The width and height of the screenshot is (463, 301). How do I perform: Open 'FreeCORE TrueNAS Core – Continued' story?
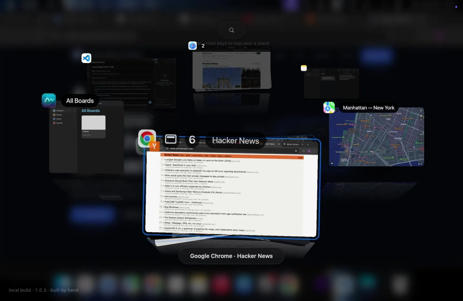coord(183,202)
